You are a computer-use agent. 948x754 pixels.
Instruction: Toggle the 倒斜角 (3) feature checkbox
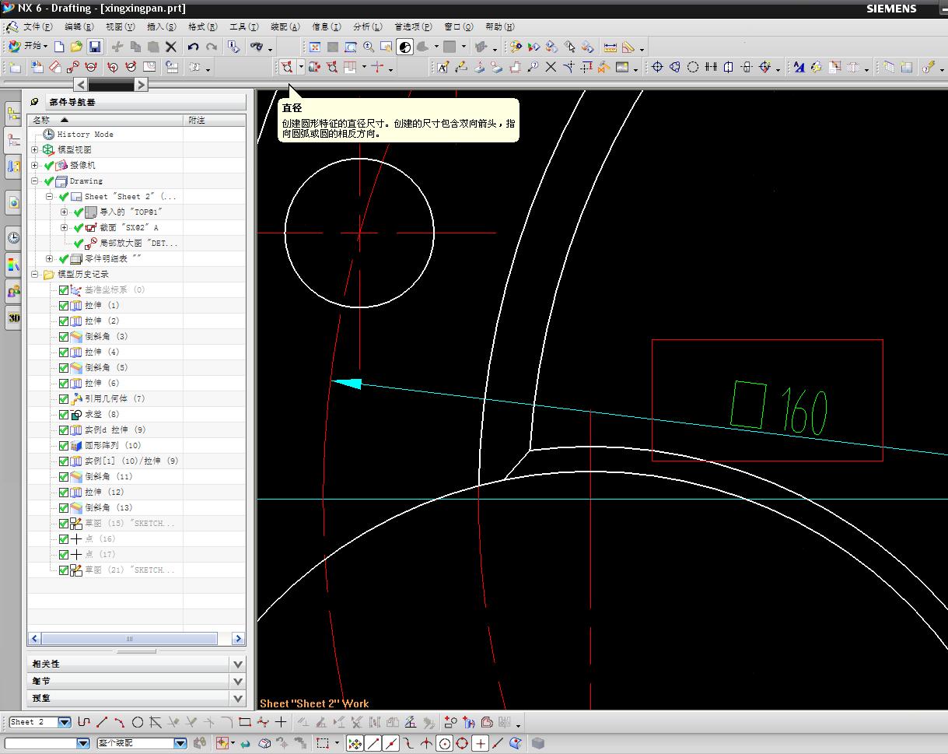point(64,336)
